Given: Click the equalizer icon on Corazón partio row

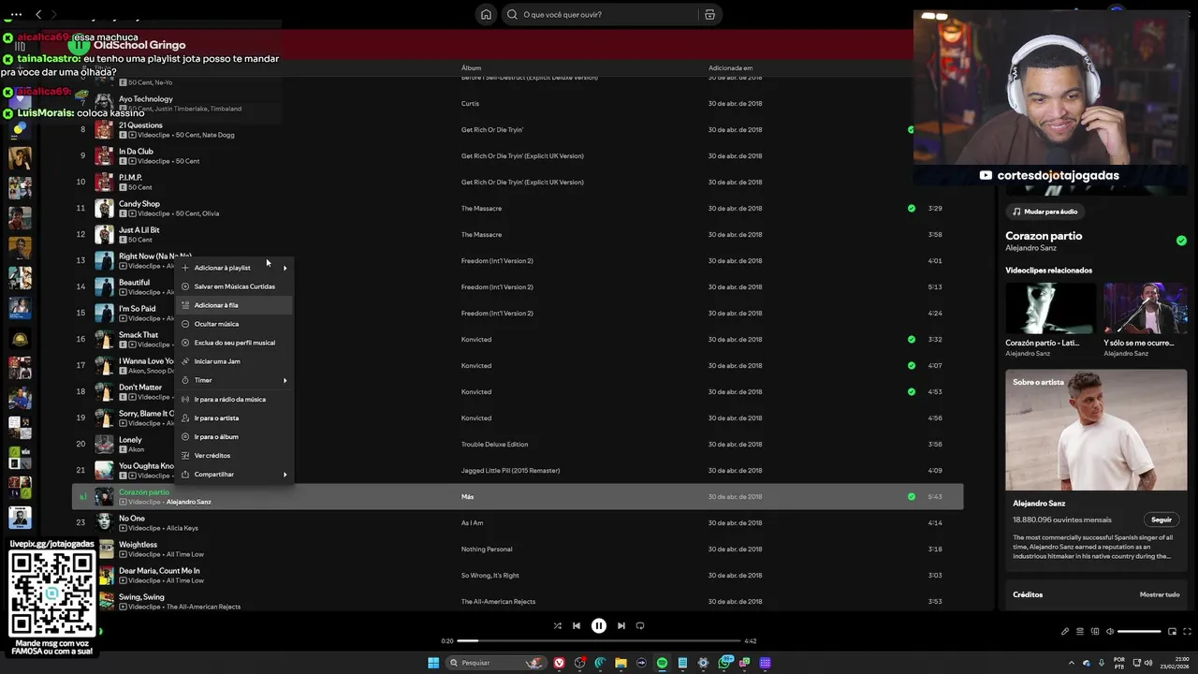Looking at the screenshot, I should [x=82, y=497].
